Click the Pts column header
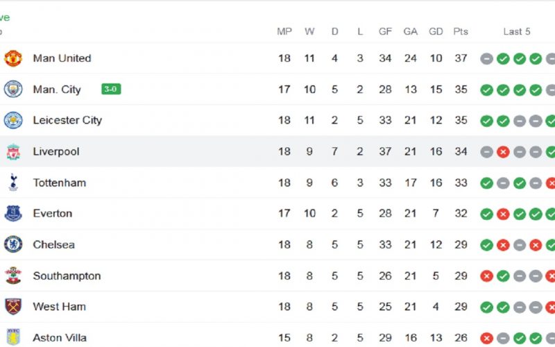The width and height of the screenshot is (555, 347). click(x=461, y=31)
